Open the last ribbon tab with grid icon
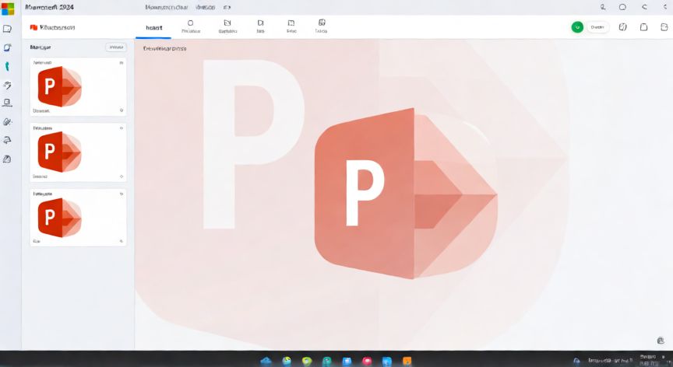This screenshot has height=367, width=673. tap(322, 26)
